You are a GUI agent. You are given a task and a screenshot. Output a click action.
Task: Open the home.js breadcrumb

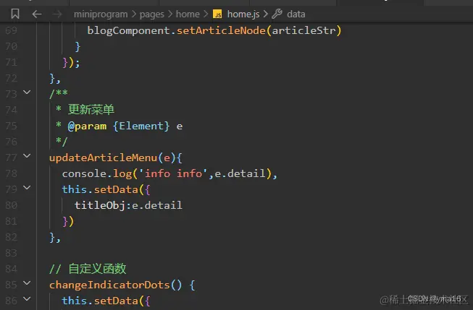tap(243, 14)
